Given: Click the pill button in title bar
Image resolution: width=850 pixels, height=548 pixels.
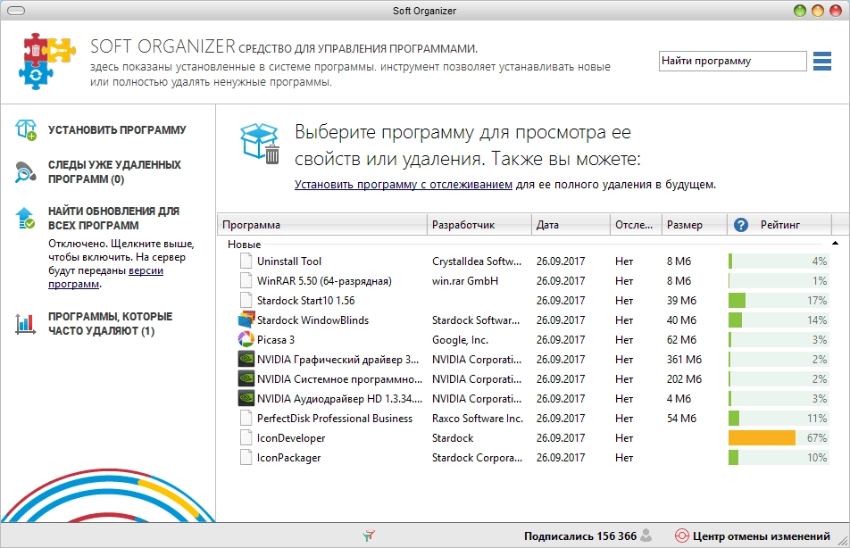Looking at the screenshot, I should click(16, 11).
